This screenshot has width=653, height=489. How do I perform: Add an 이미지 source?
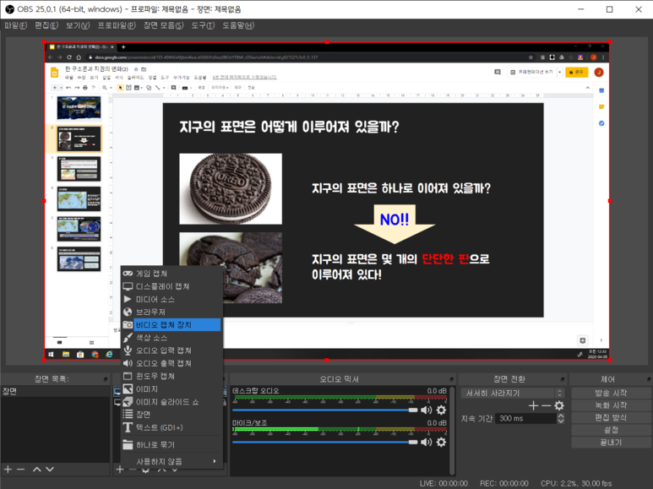coord(171,389)
